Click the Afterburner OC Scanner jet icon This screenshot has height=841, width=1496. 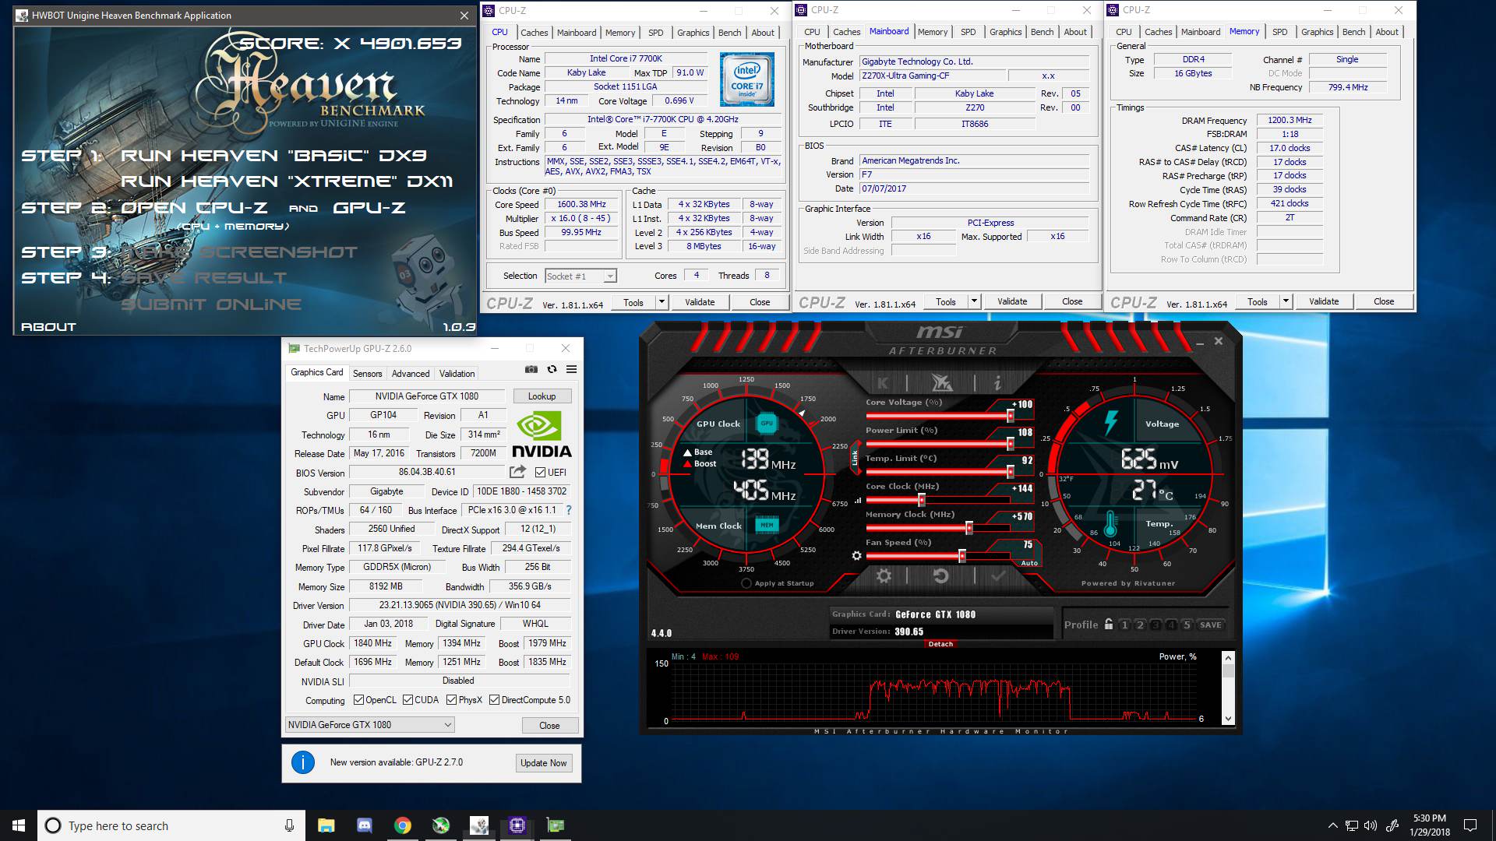pyautogui.click(x=941, y=382)
